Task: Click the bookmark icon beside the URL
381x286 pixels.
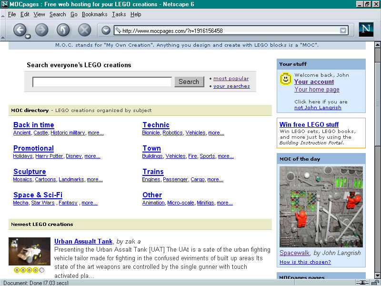Action: pyautogui.click(x=118, y=31)
